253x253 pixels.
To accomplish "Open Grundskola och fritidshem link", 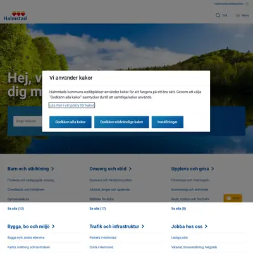I will [x=26, y=190].
